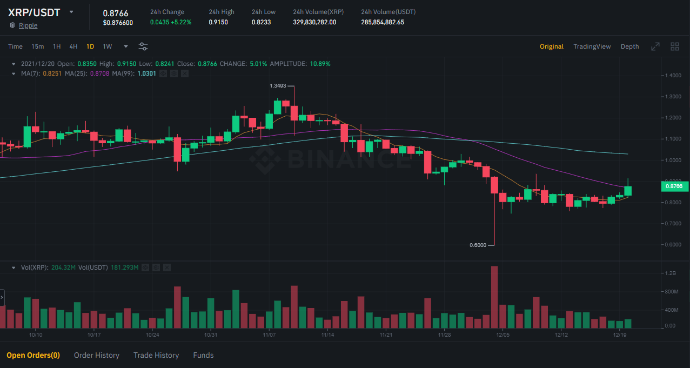Open the multi-chart grid layout icon

[x=674, y=46]
